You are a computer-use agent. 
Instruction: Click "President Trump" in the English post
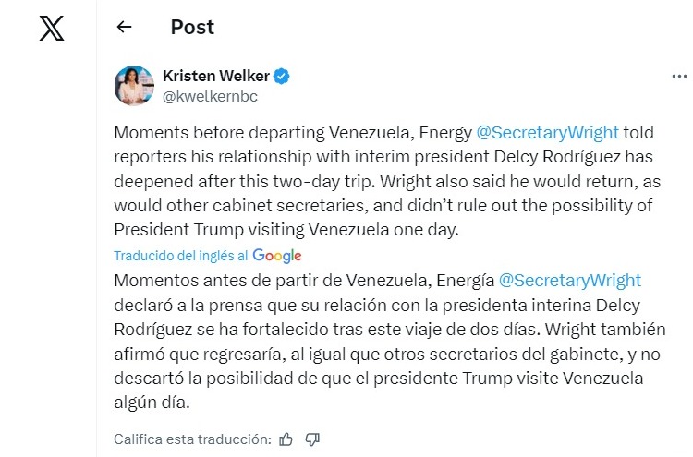coord(171,227)
